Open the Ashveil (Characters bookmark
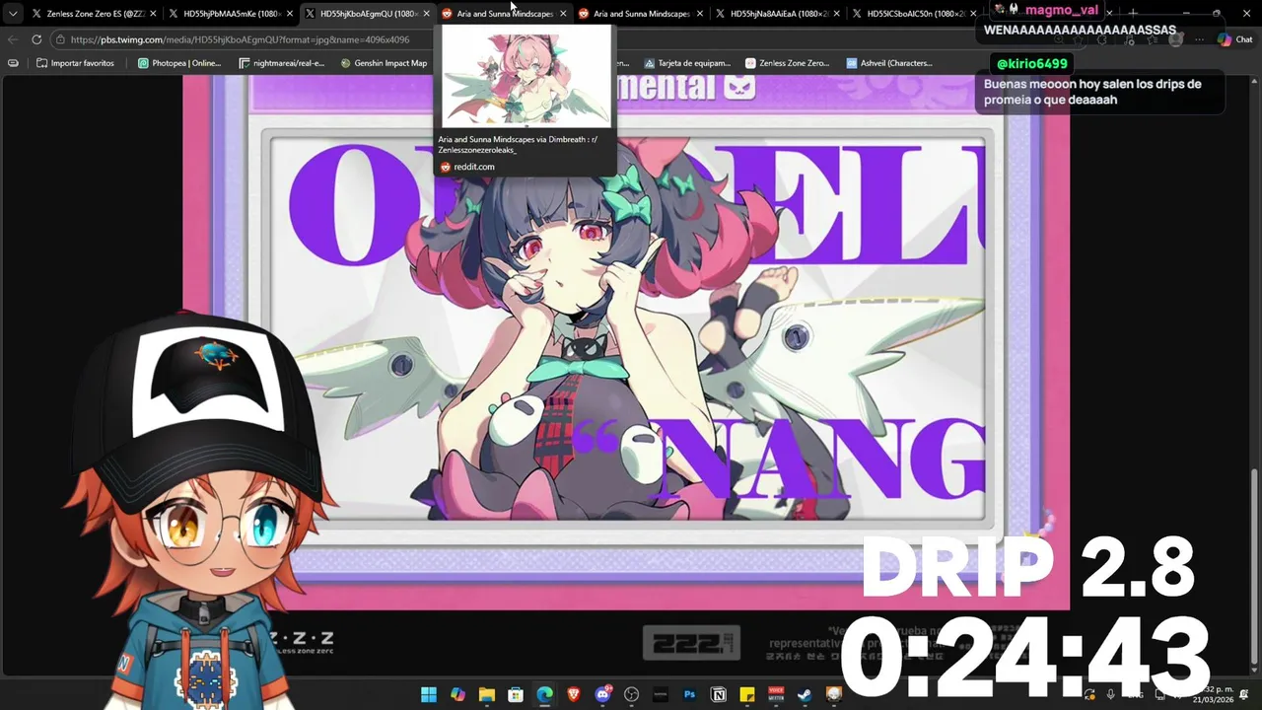Viewport: 1262px width, 710px height. coord(889,63)
